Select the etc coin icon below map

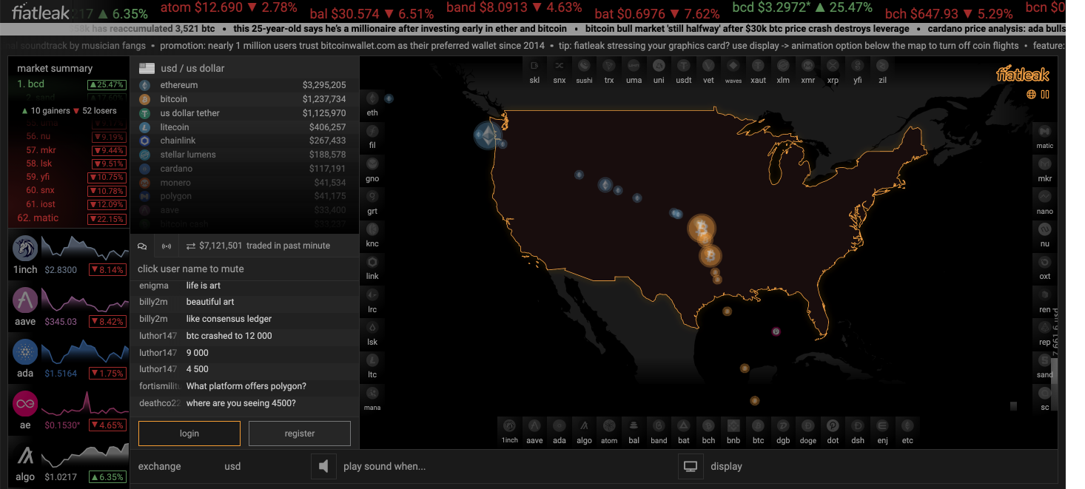click(907, 425)
